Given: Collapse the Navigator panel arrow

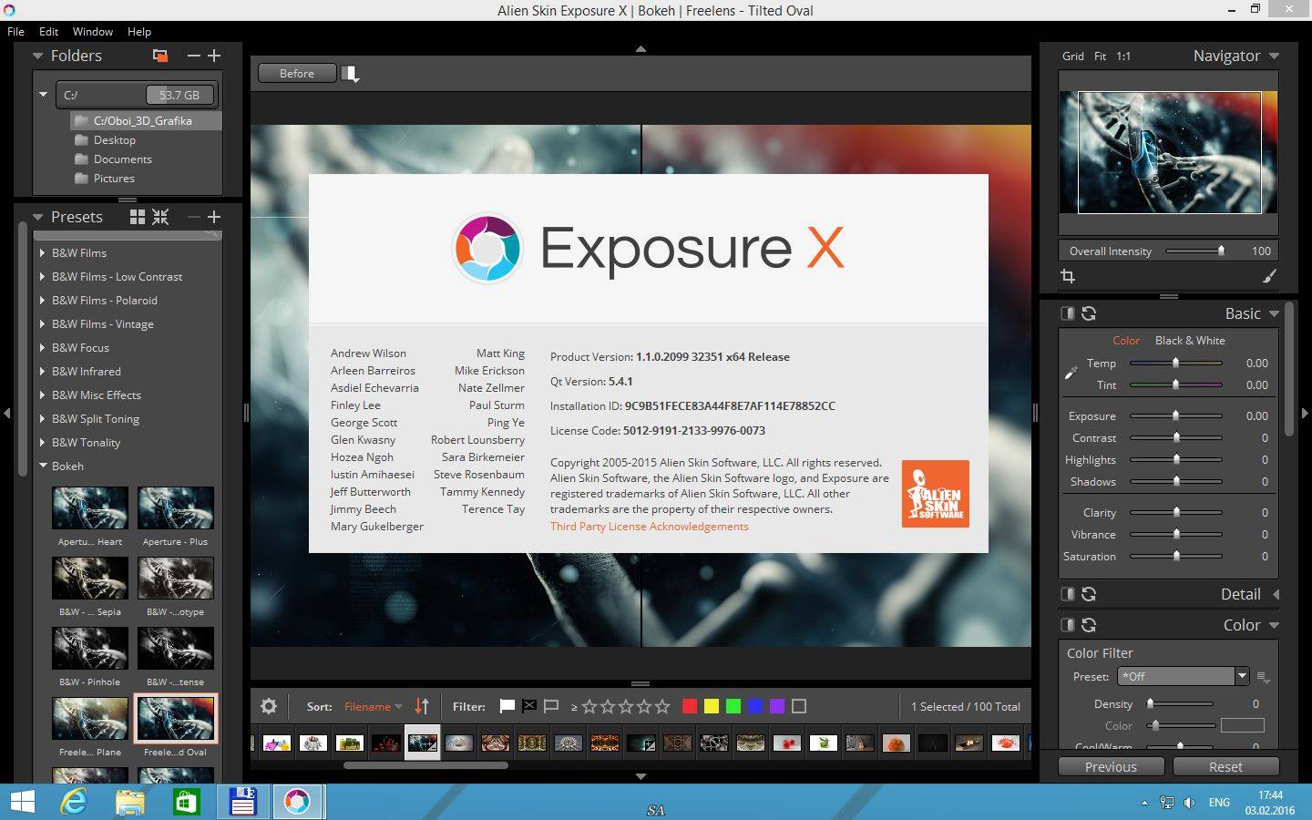Looking at the screenshot, I should tap(1274, 56).
